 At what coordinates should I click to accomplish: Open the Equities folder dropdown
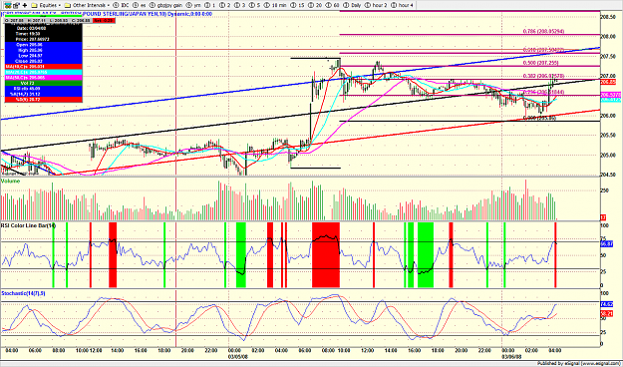(x=46, y=5)
